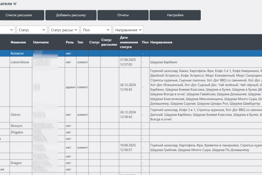Expand the Статус рассылки filter dropdown
Image resolution: width=262 pixels, height=175 pixels.
tap(64, 30)
